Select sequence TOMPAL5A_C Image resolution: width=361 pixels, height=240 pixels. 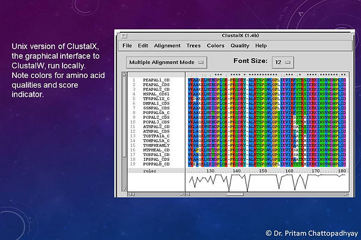click(156, 140)
